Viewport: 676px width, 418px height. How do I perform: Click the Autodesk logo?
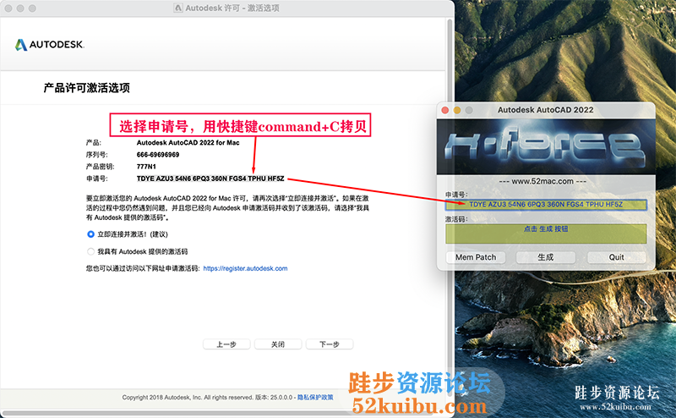[x=50, y=45]
